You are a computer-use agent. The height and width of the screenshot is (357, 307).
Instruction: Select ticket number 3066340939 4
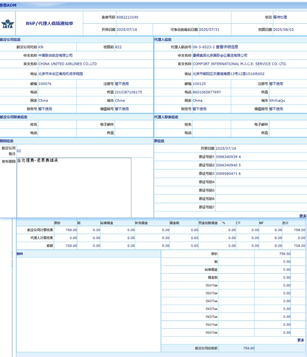point(228,157)
